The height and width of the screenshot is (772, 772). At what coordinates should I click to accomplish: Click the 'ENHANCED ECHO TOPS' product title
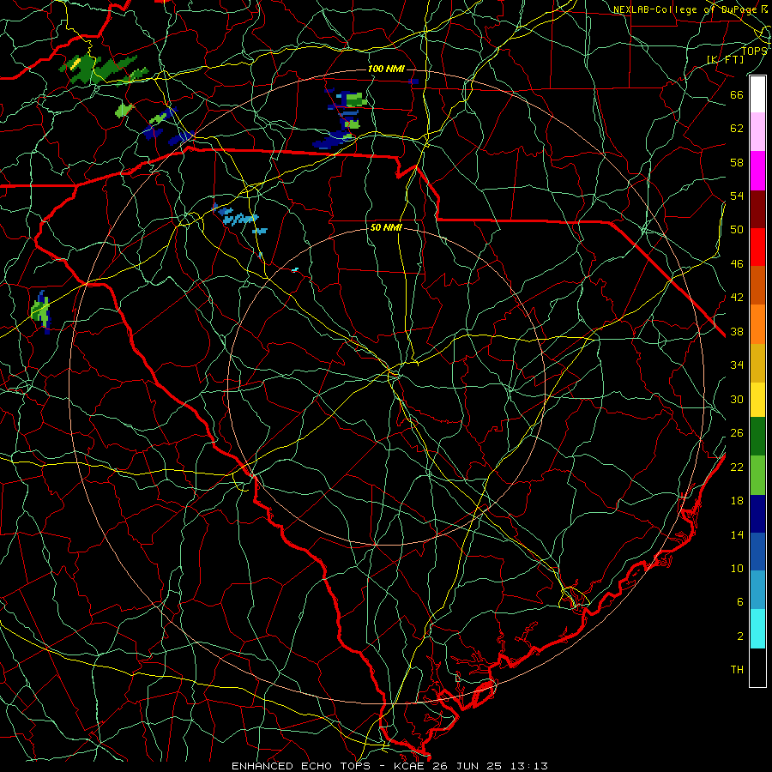[300, 766]
